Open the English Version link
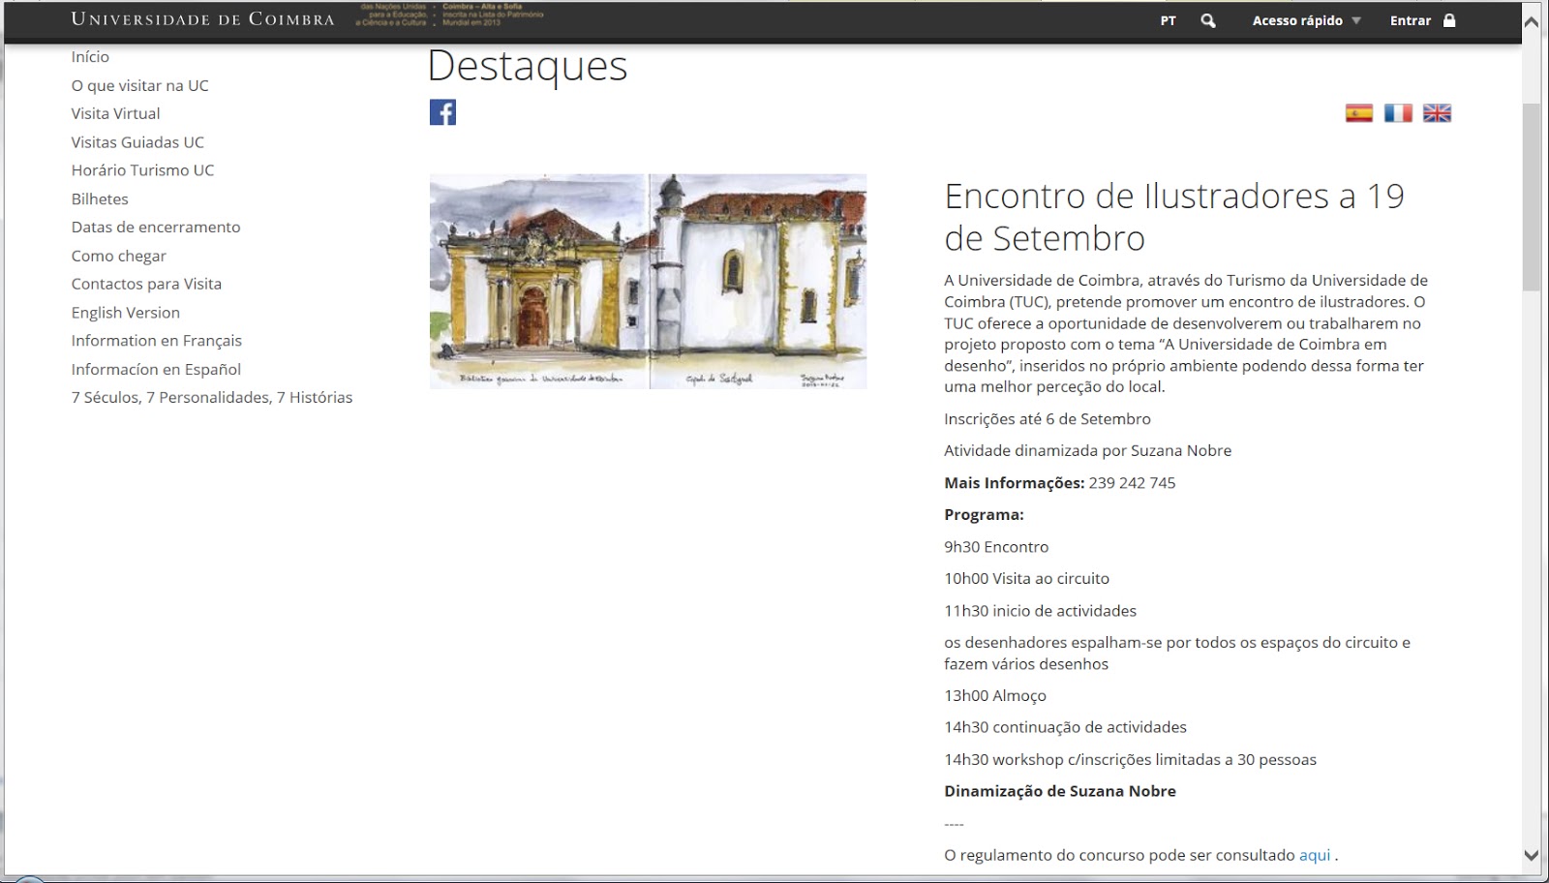This screenshot has height=883, width=1549. (125, 313)
